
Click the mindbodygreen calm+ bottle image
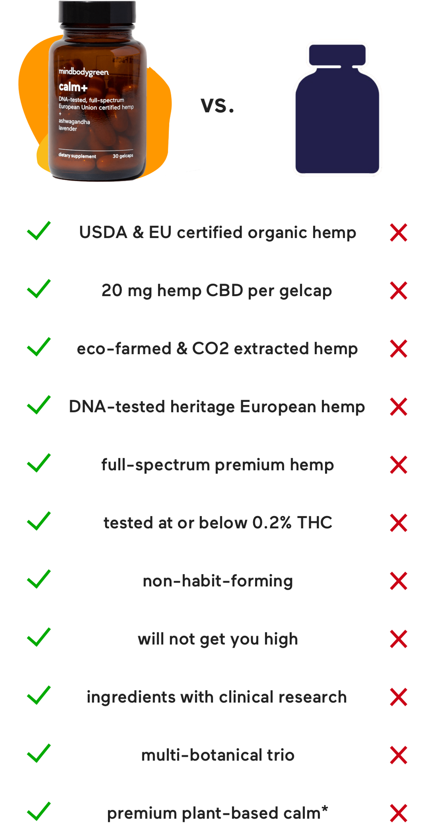[x=98, y=91]
